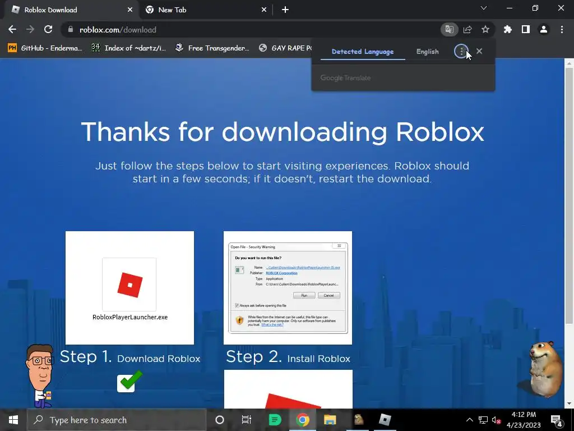The height and width of the screenshot is (431, 574).
Task: Open Task View on the taskbar
Action: pos(247,420)
